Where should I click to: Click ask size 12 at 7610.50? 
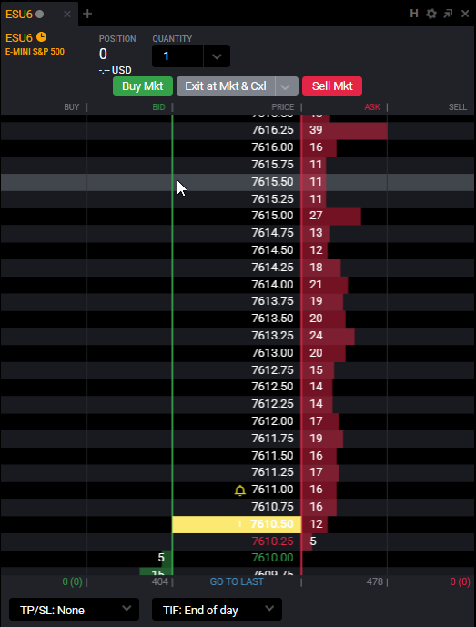point(316,524)
